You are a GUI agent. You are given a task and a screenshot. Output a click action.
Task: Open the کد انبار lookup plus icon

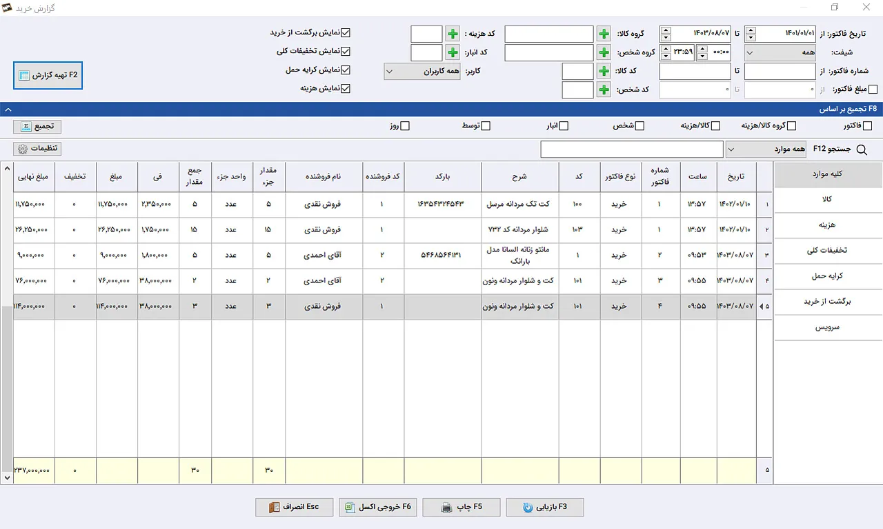(453, 52)
